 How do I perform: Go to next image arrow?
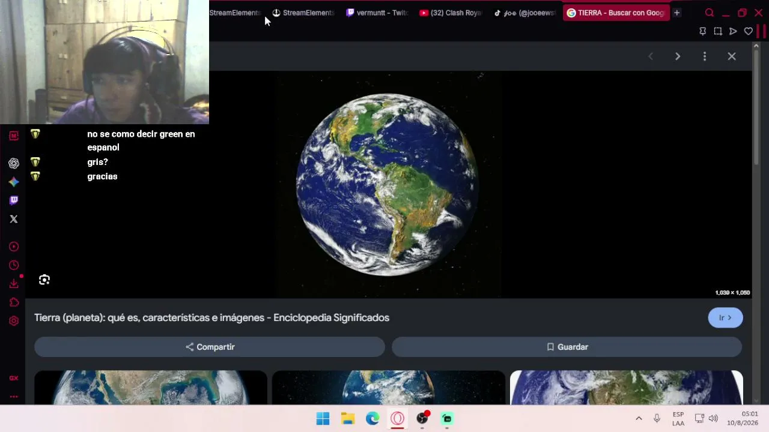[678, 56]
